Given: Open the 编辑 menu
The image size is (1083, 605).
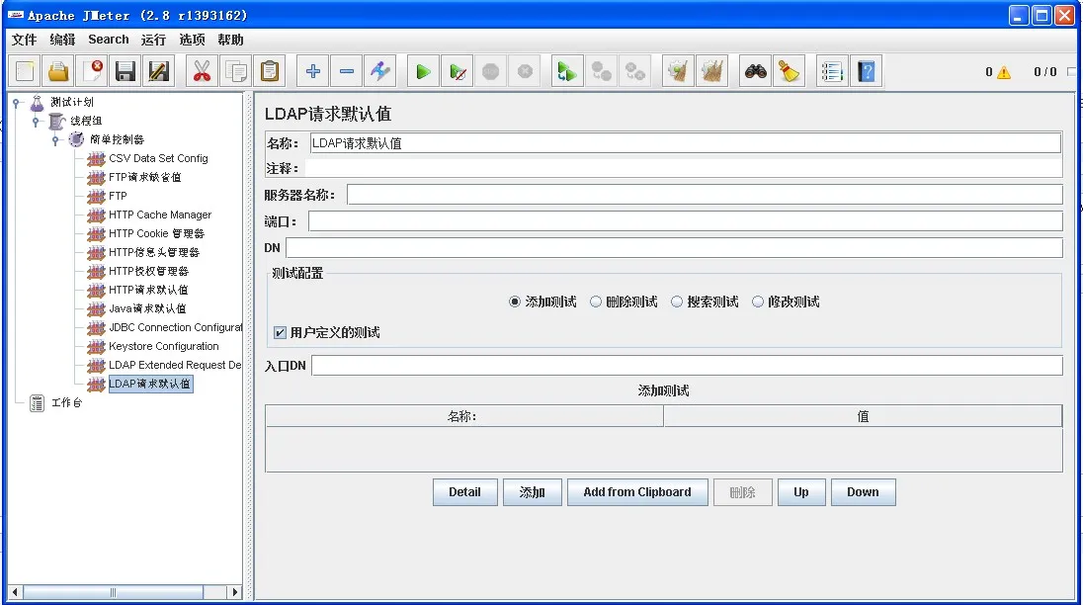Looking at the screenshot, I should coord(62,40).
